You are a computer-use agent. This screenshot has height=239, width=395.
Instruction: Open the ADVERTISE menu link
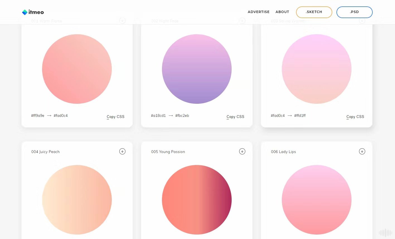pyautogui.click(x=258, y=12)
